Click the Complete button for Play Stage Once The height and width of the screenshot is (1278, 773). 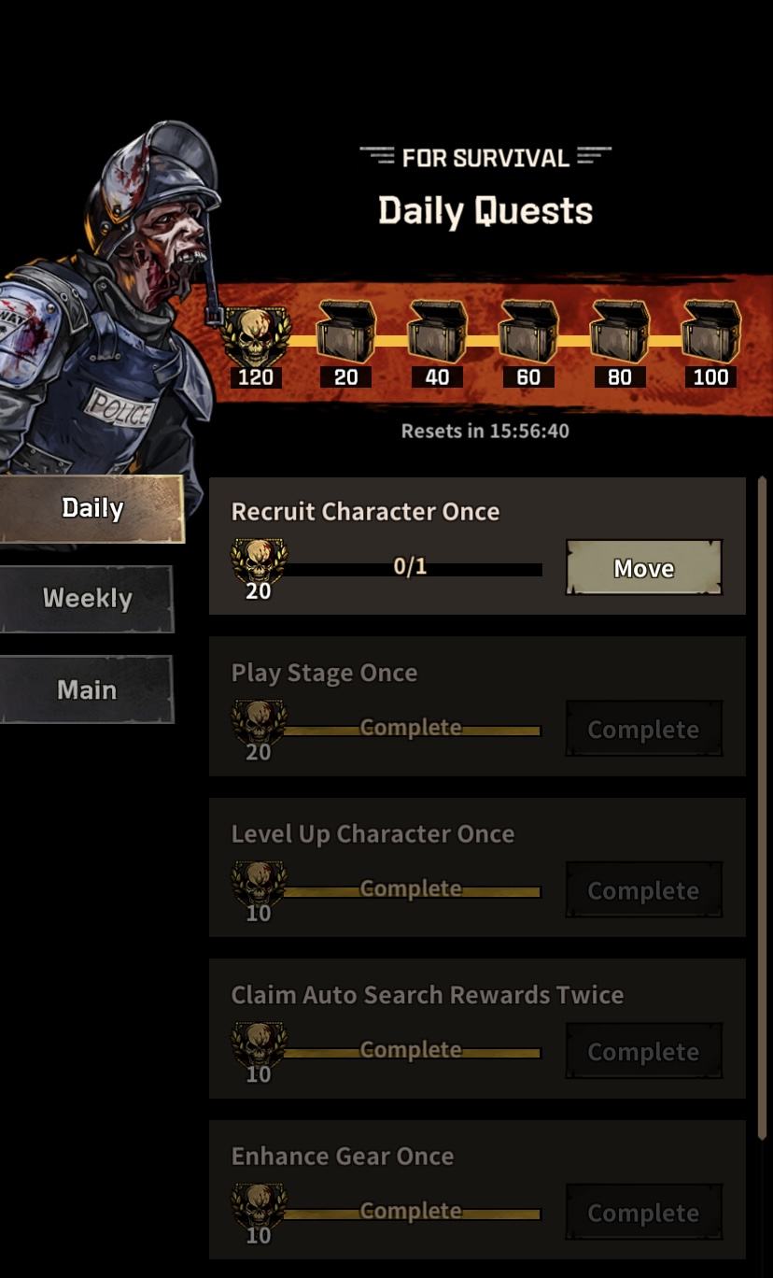pyautogui.click(x=644, y=729)
